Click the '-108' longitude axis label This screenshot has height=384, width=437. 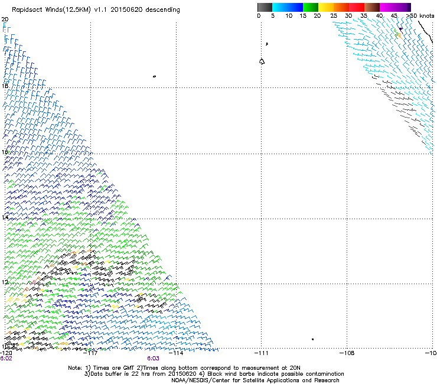coord(347,353)
